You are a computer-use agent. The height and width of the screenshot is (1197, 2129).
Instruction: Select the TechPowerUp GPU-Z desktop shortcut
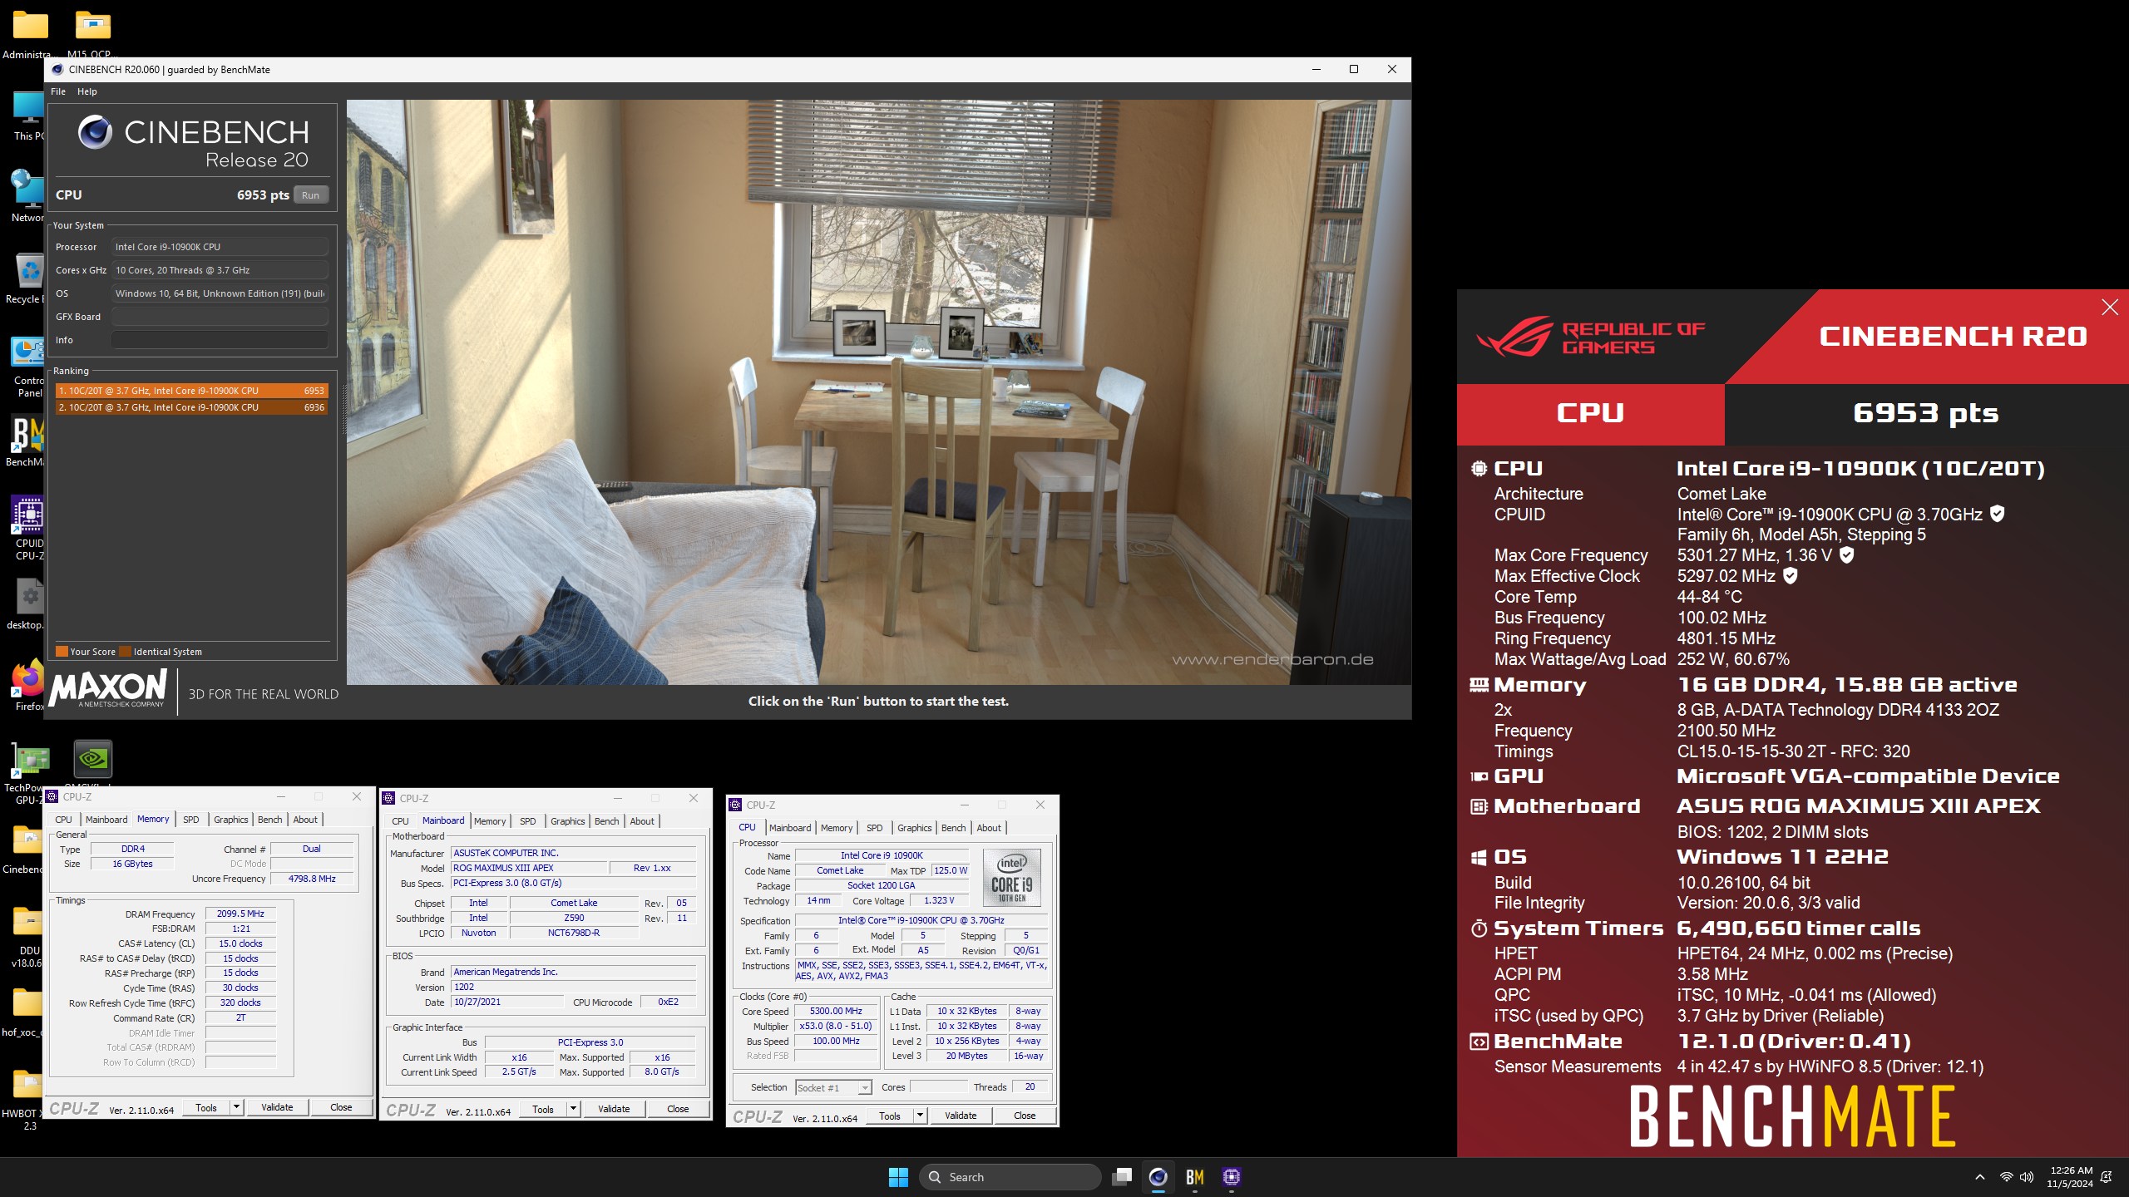coord(25,773)
